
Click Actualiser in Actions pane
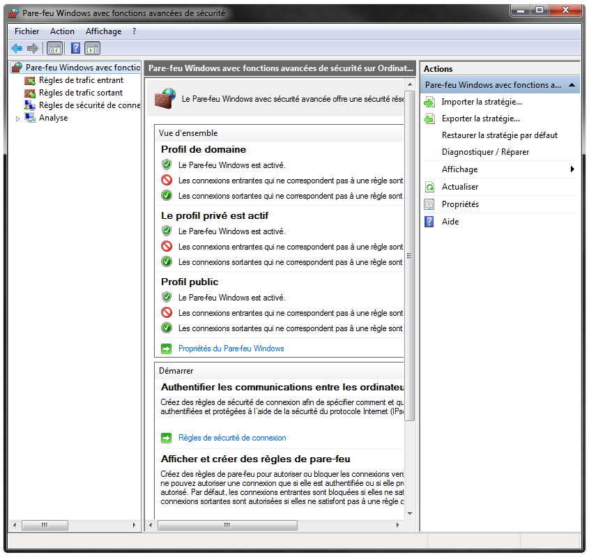coord(460,187)
